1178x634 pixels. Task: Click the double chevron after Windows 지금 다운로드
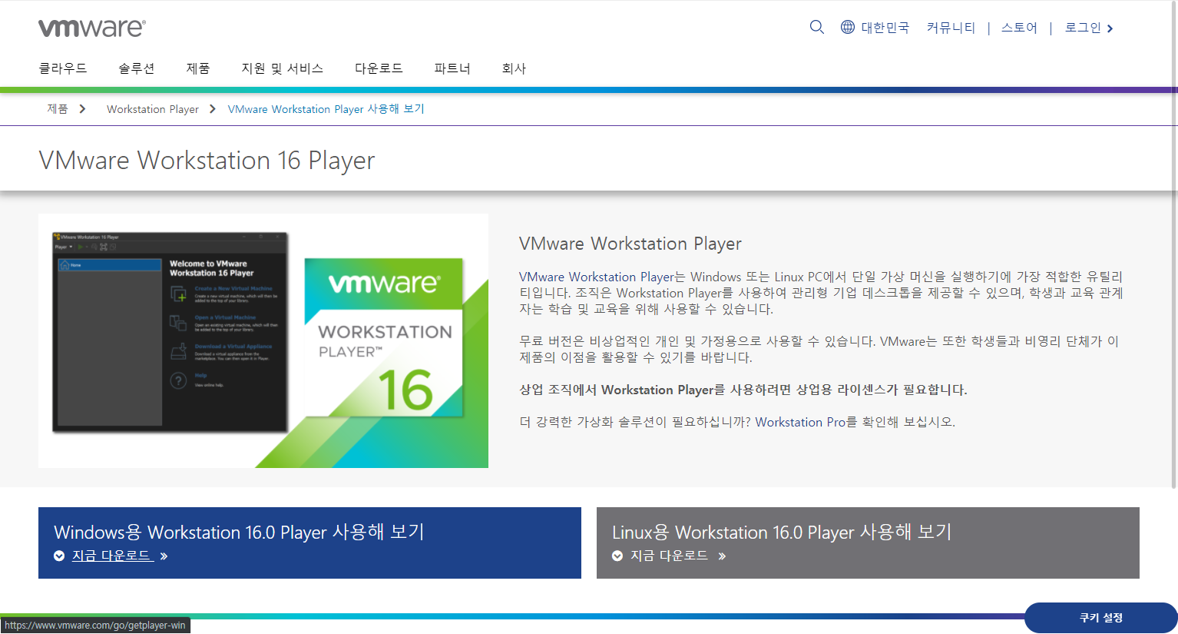point(164,556)
